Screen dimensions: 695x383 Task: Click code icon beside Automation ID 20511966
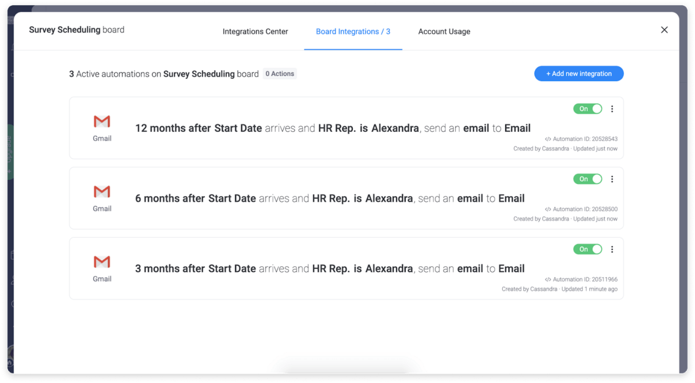point(548,279)
